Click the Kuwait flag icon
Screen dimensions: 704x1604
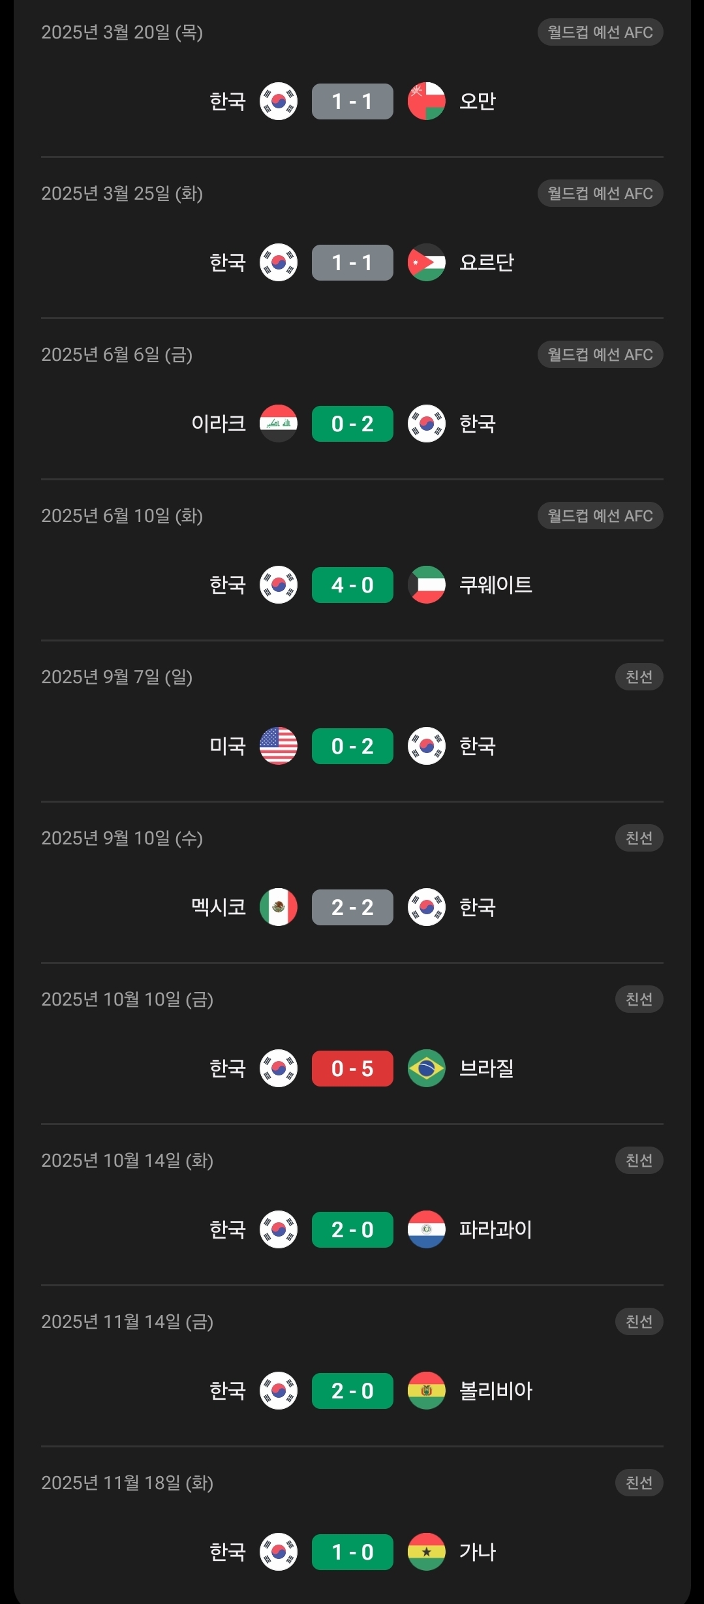click(426, 585)
